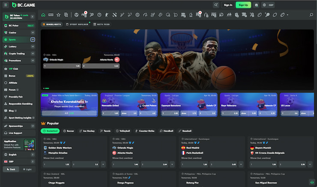Expand the Crypto Trading section
This screenshot has width=317, height=187.
click(33, 53)
